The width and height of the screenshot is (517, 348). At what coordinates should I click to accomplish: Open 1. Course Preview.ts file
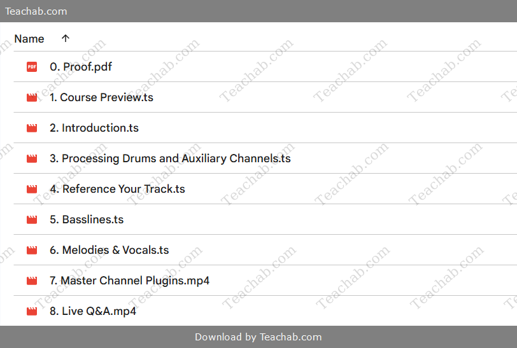click(101, 97)
